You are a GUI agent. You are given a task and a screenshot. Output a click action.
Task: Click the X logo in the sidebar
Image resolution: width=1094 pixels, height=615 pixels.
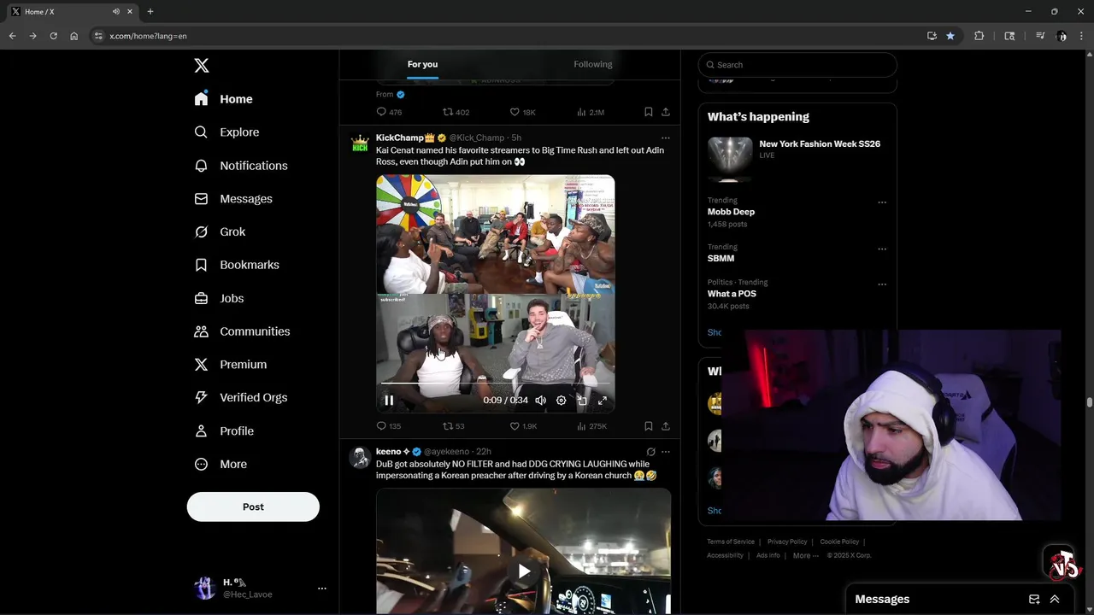click(201, 66)
